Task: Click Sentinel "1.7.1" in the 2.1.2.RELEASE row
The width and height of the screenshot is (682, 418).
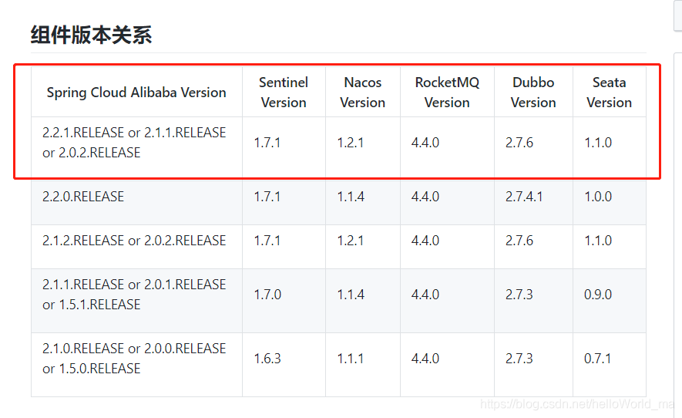Action: pyautogui.click(x=267, y=241)
